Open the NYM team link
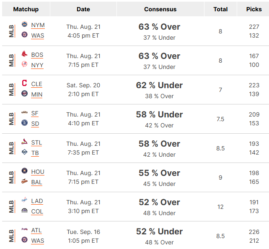This screenshot has width=269, height=249. coord(38,25)
